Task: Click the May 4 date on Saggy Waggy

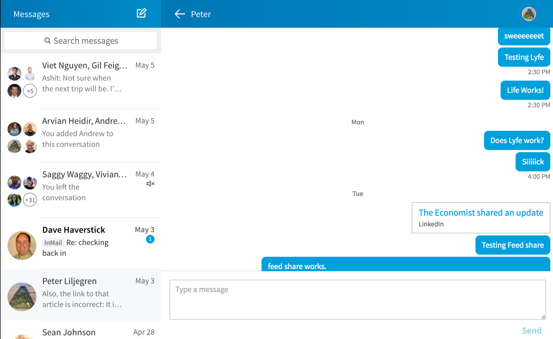Action: tap(145, 174)
